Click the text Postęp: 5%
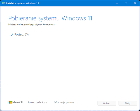The width and height of the screenshot is (140, 111). coord(22,34)
